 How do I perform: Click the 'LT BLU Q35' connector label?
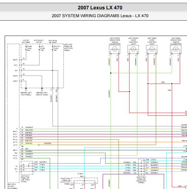[130, 170]
